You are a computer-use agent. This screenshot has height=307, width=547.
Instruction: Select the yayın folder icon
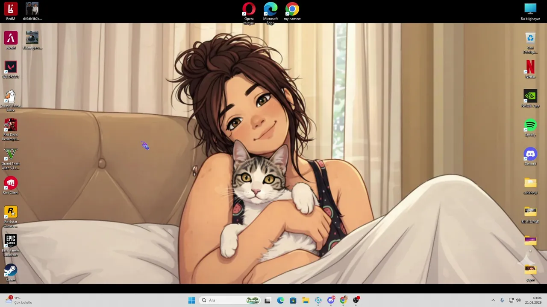pos(530,272)
